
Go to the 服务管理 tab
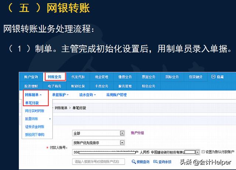[125, 86]
